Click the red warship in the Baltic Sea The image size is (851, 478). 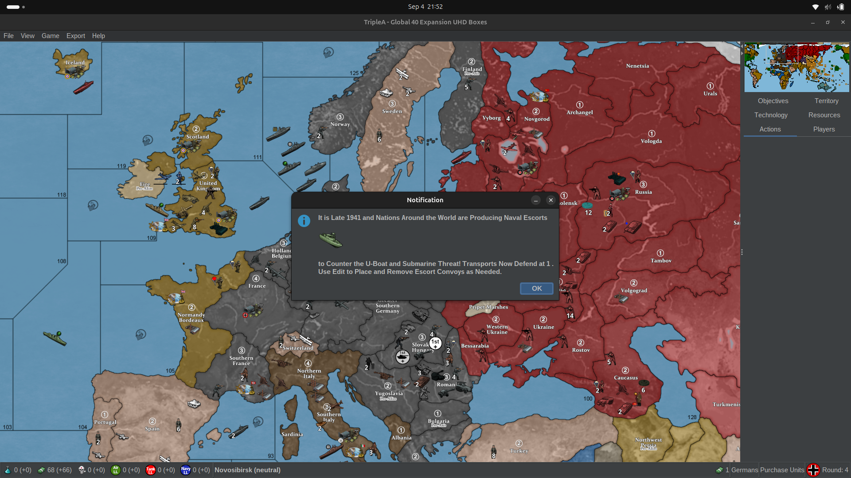click(461, 158)
